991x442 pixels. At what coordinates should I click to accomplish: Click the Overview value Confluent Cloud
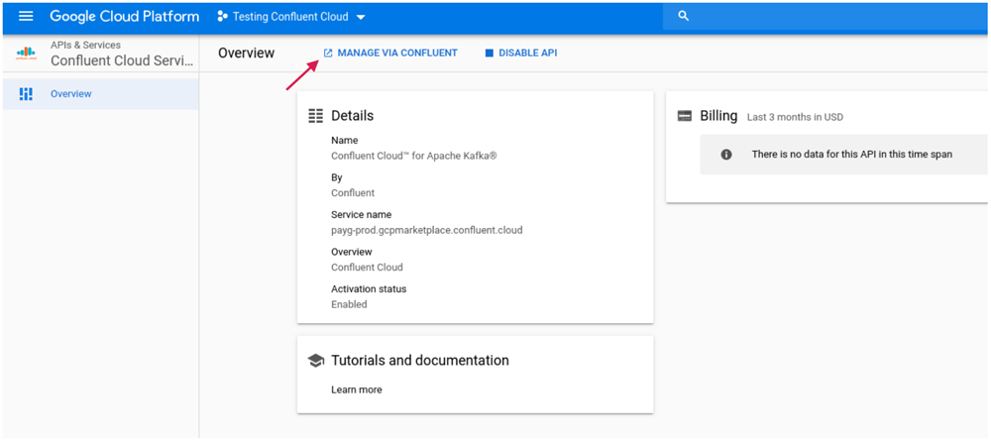367,267
